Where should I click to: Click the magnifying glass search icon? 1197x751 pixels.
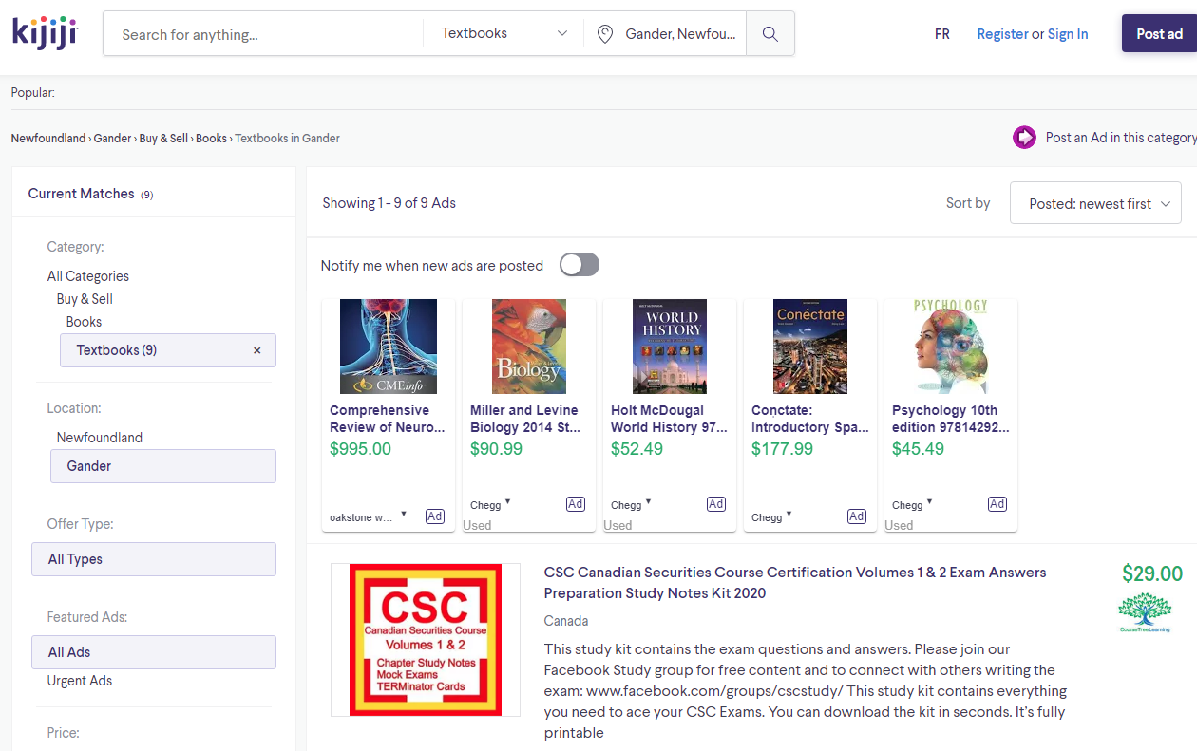pos(770,34)
